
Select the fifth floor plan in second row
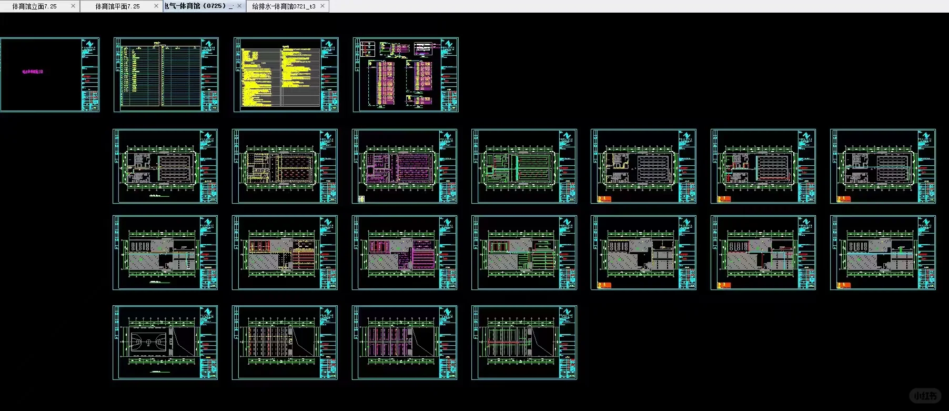643,166
